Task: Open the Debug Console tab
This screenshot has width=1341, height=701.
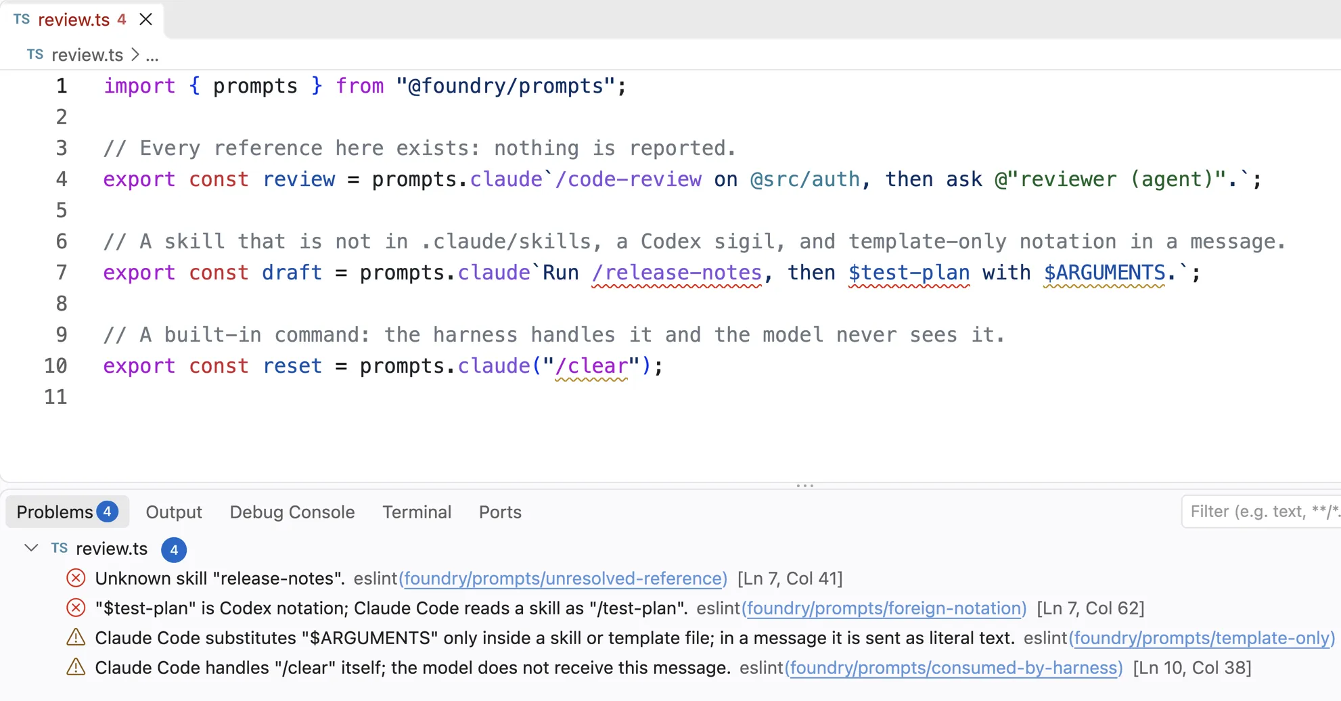Action: tap(292, 512)
